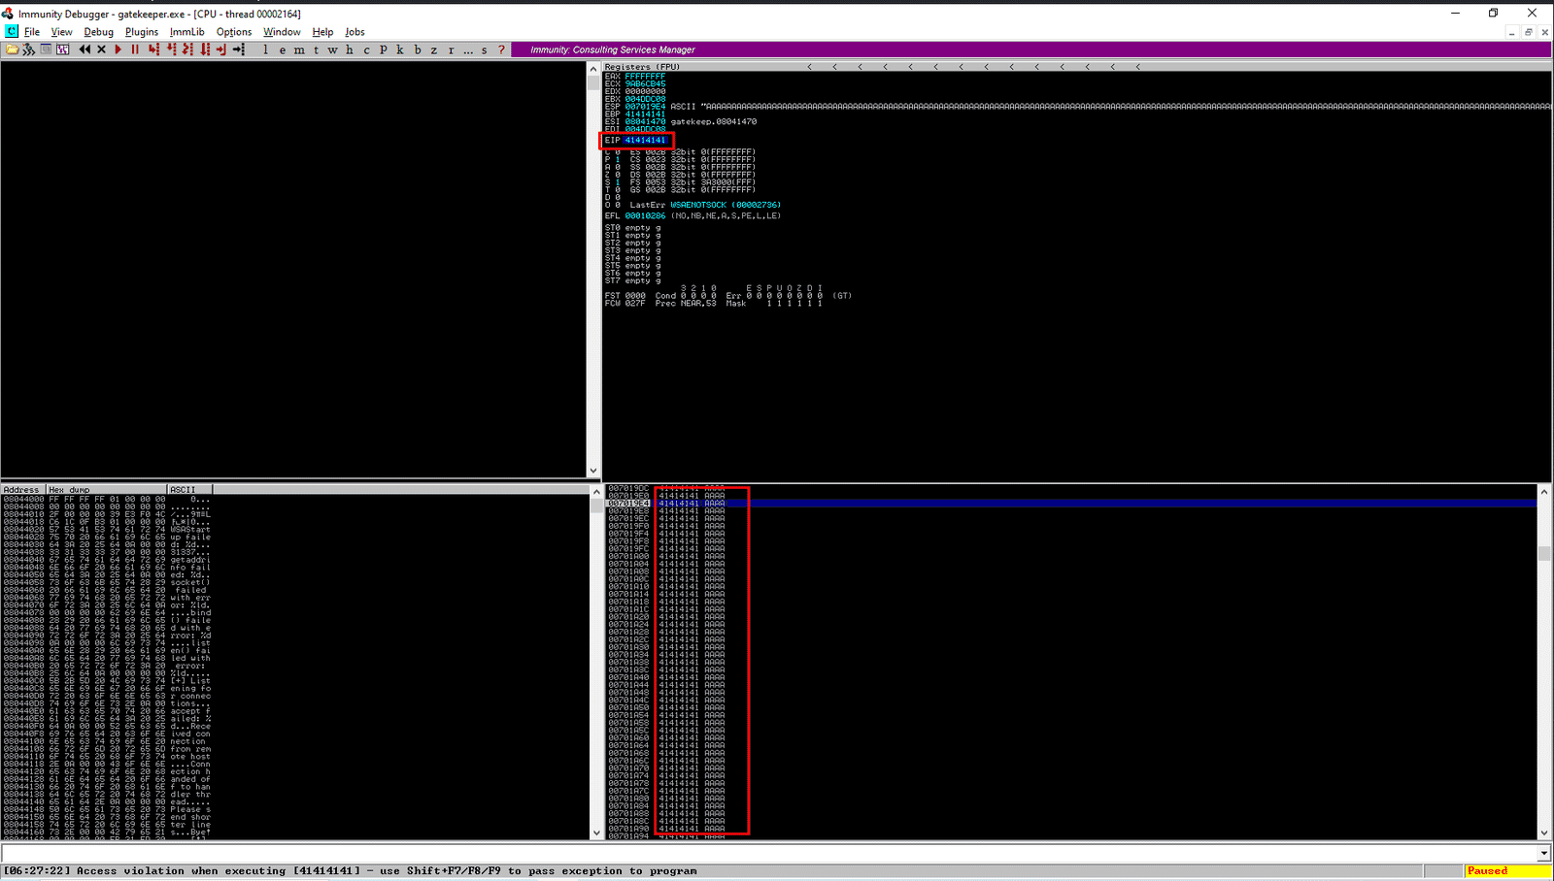
Task: Show Source with the 's' button
Action: click(x=485, y=49)
